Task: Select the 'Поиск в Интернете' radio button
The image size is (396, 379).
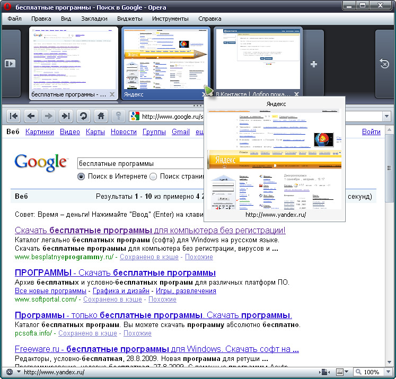Action: tap(81, 177)
